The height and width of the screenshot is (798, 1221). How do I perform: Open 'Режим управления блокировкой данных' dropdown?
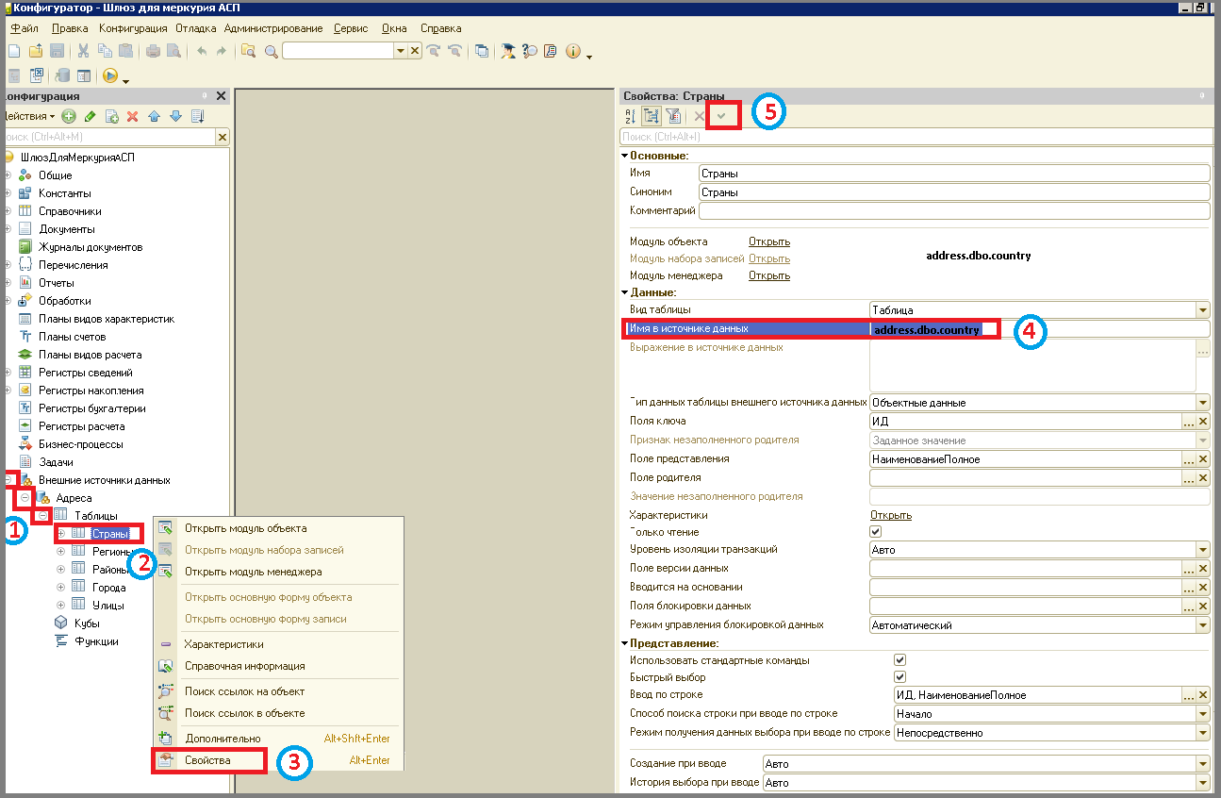[1202, 624]
